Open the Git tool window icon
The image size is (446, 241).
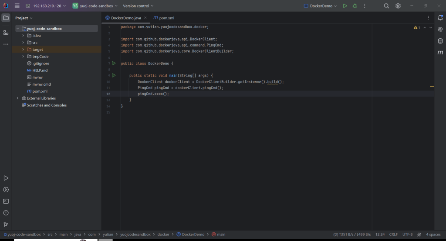coord(6,224)
